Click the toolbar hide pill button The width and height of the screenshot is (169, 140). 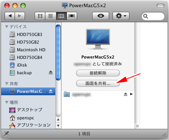161,6
